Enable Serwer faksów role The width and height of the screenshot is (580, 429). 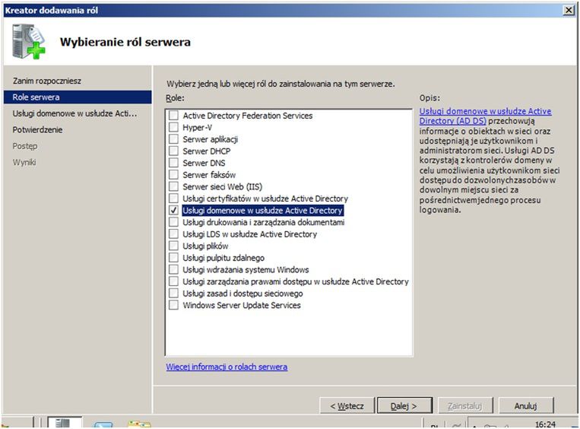pyautogui.click(x=173, y=175)
